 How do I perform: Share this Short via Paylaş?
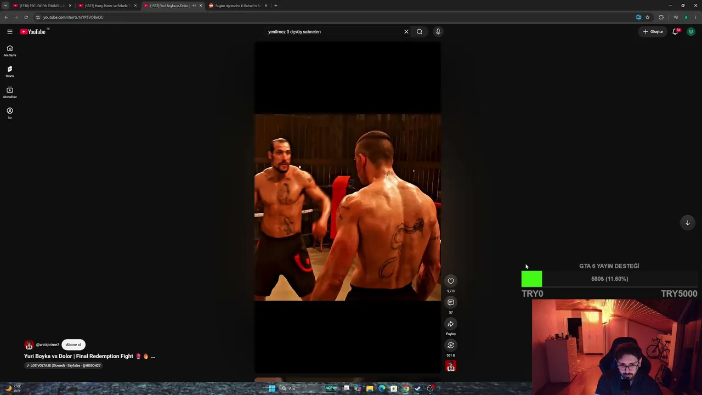451,324
